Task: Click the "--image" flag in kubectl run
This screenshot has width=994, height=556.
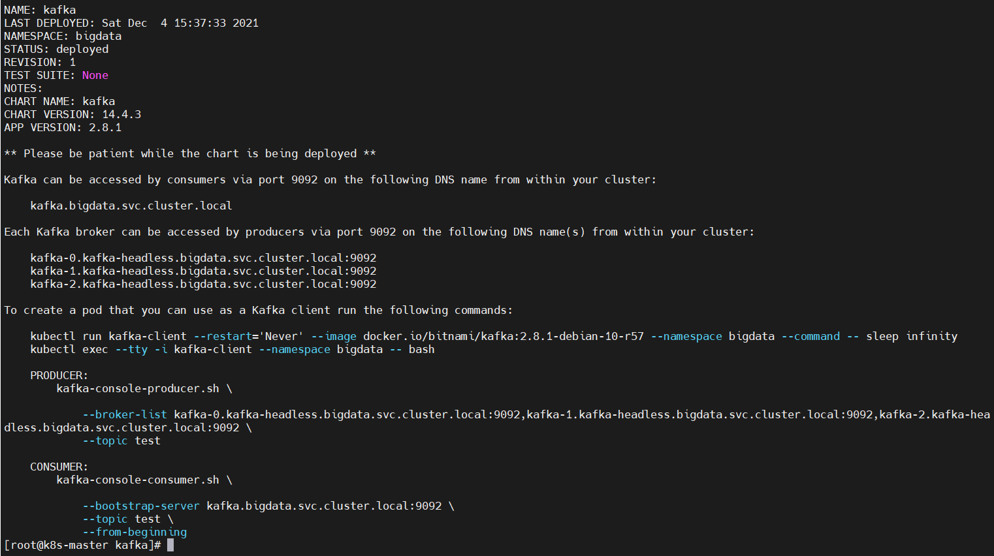Action: coord(334,336)
